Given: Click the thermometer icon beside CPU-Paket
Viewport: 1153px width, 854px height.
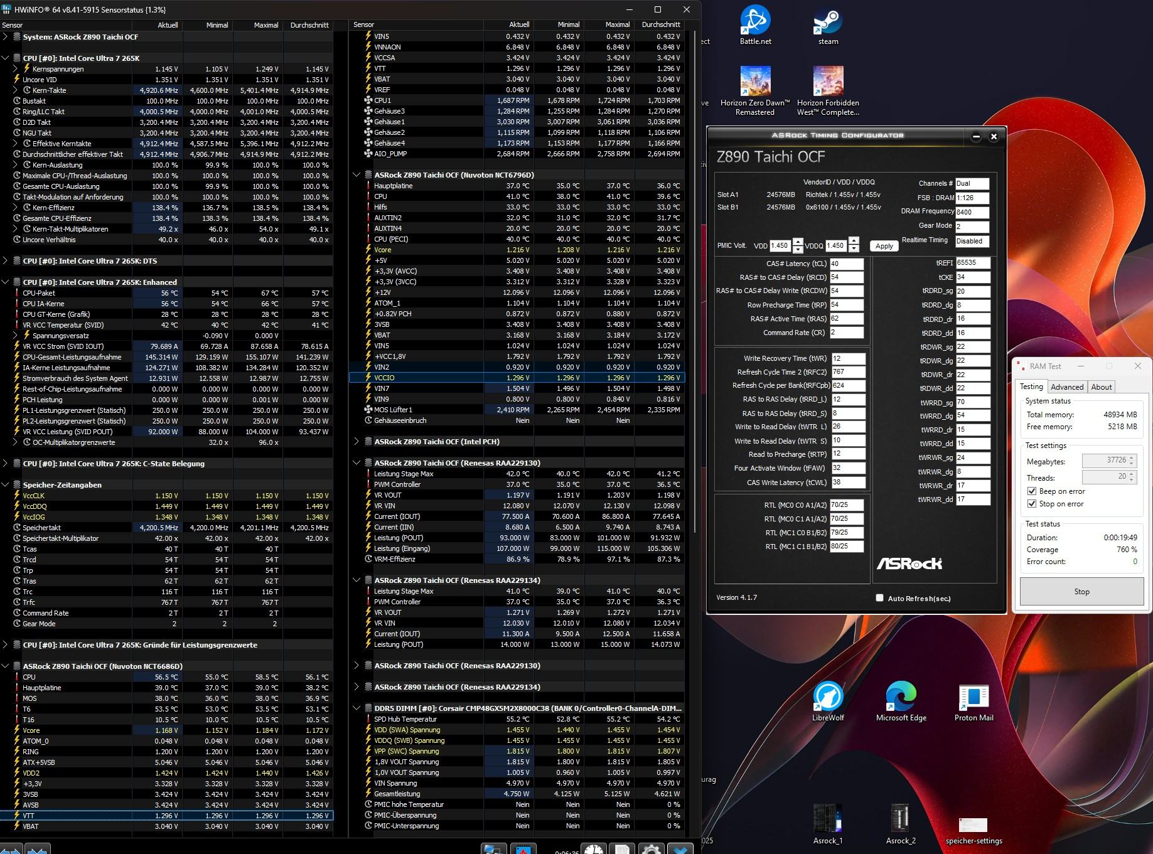Looking at the screenshot, I should 17,293.
